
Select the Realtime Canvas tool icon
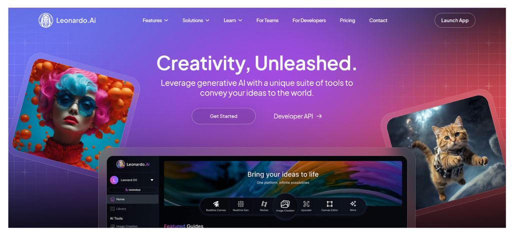[216, 204]
